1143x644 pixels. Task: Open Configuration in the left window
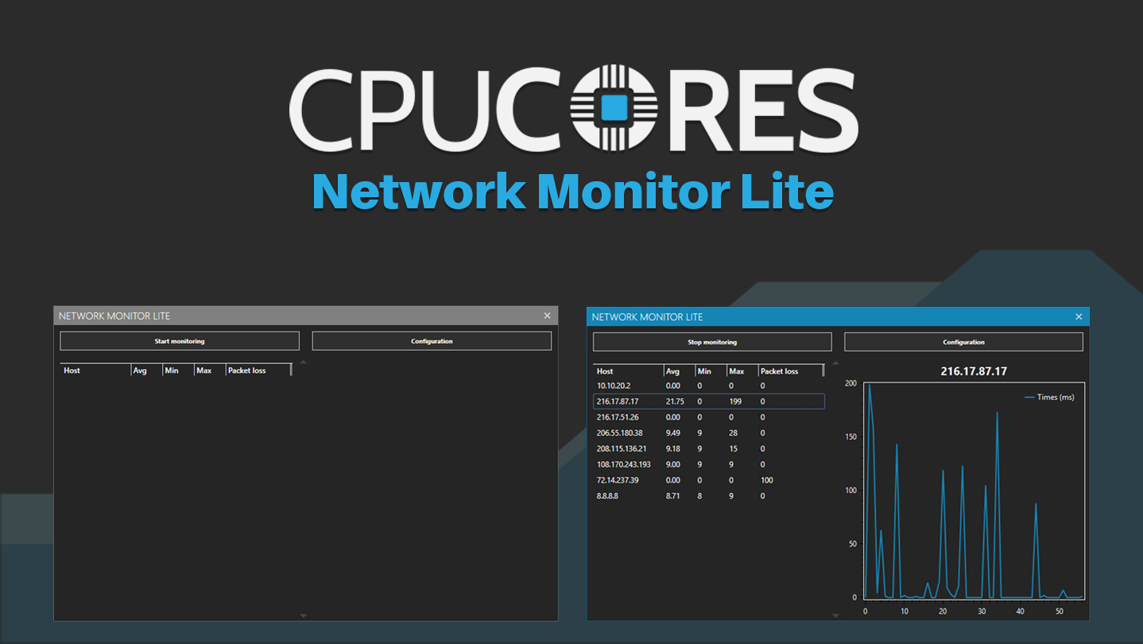432,340
